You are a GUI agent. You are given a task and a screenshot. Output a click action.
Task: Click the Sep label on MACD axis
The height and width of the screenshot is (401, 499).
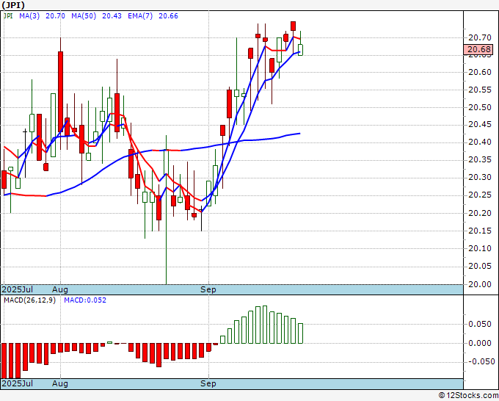point(208,383)
